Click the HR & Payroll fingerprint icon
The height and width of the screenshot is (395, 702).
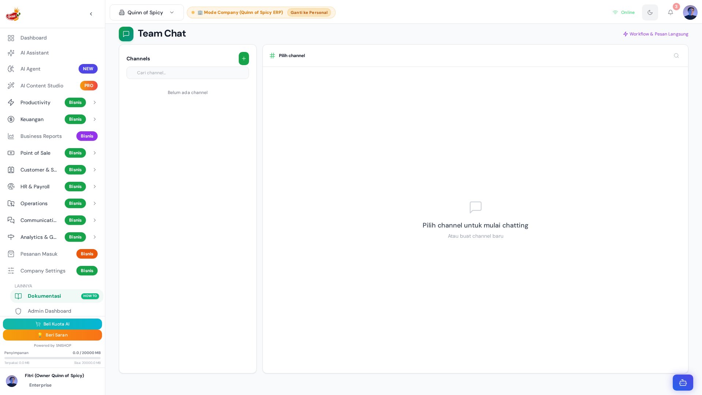click(x=11, y=187)
